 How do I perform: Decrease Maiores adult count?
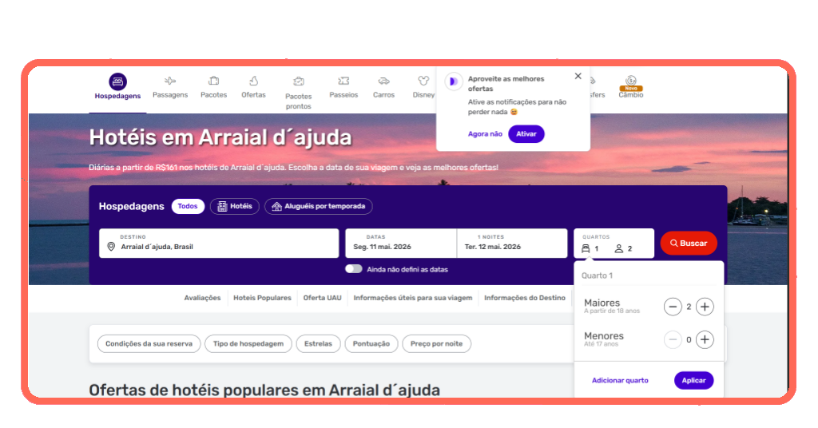pos(673,307)
